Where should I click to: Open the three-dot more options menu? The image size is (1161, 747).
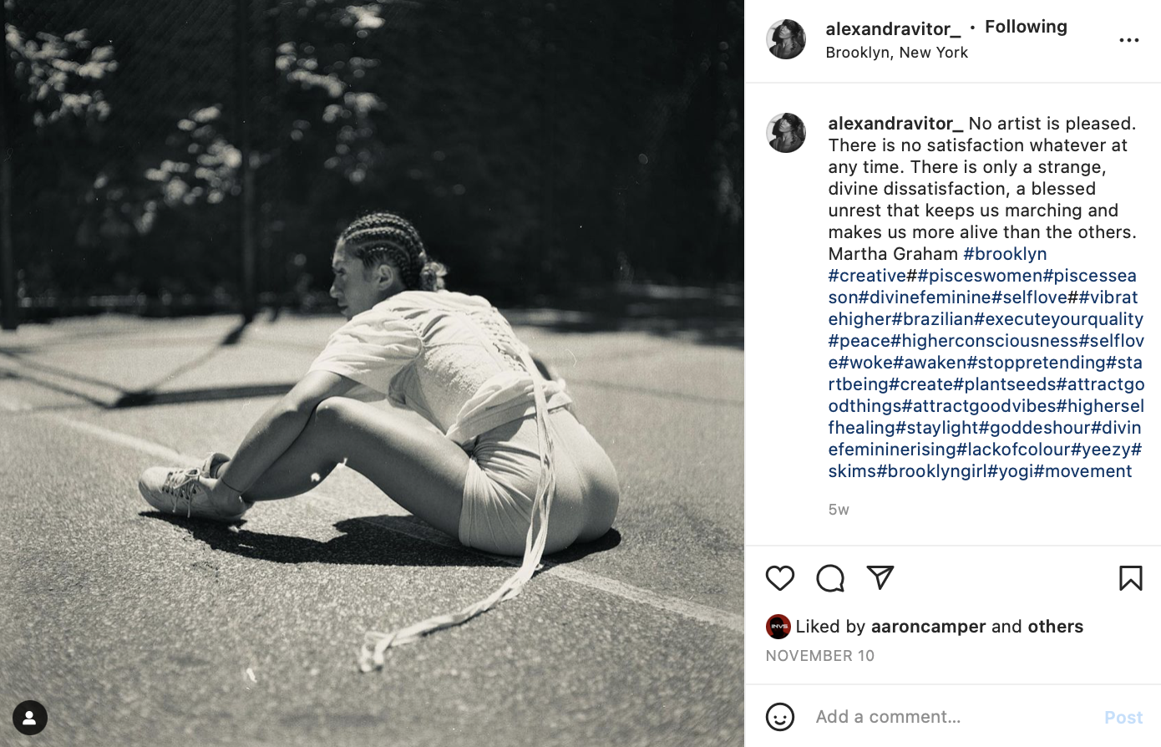(x=1129, y=40)
